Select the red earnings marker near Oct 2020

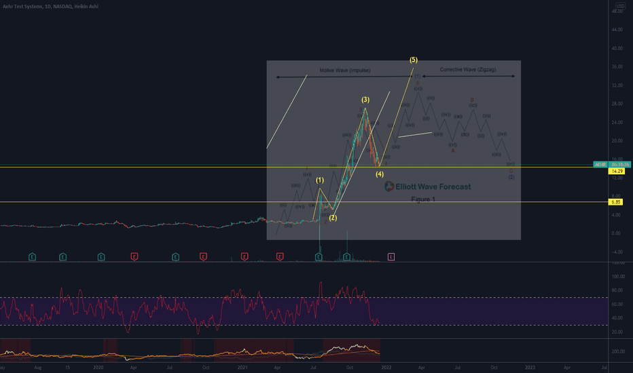point(204,256)
